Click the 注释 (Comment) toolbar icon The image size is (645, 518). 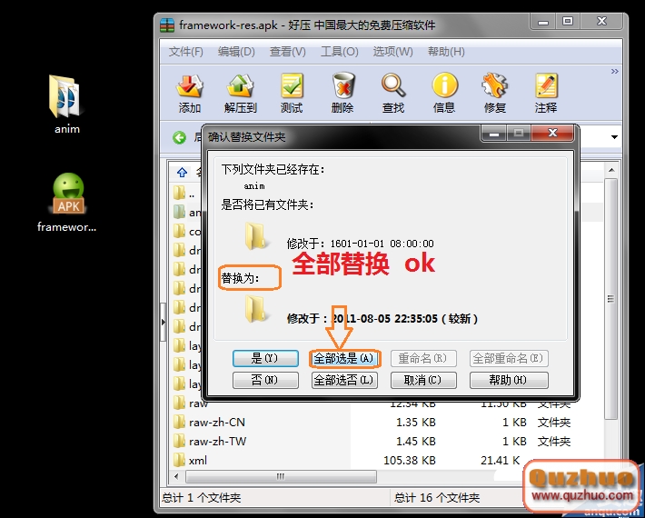click(546, 85)
